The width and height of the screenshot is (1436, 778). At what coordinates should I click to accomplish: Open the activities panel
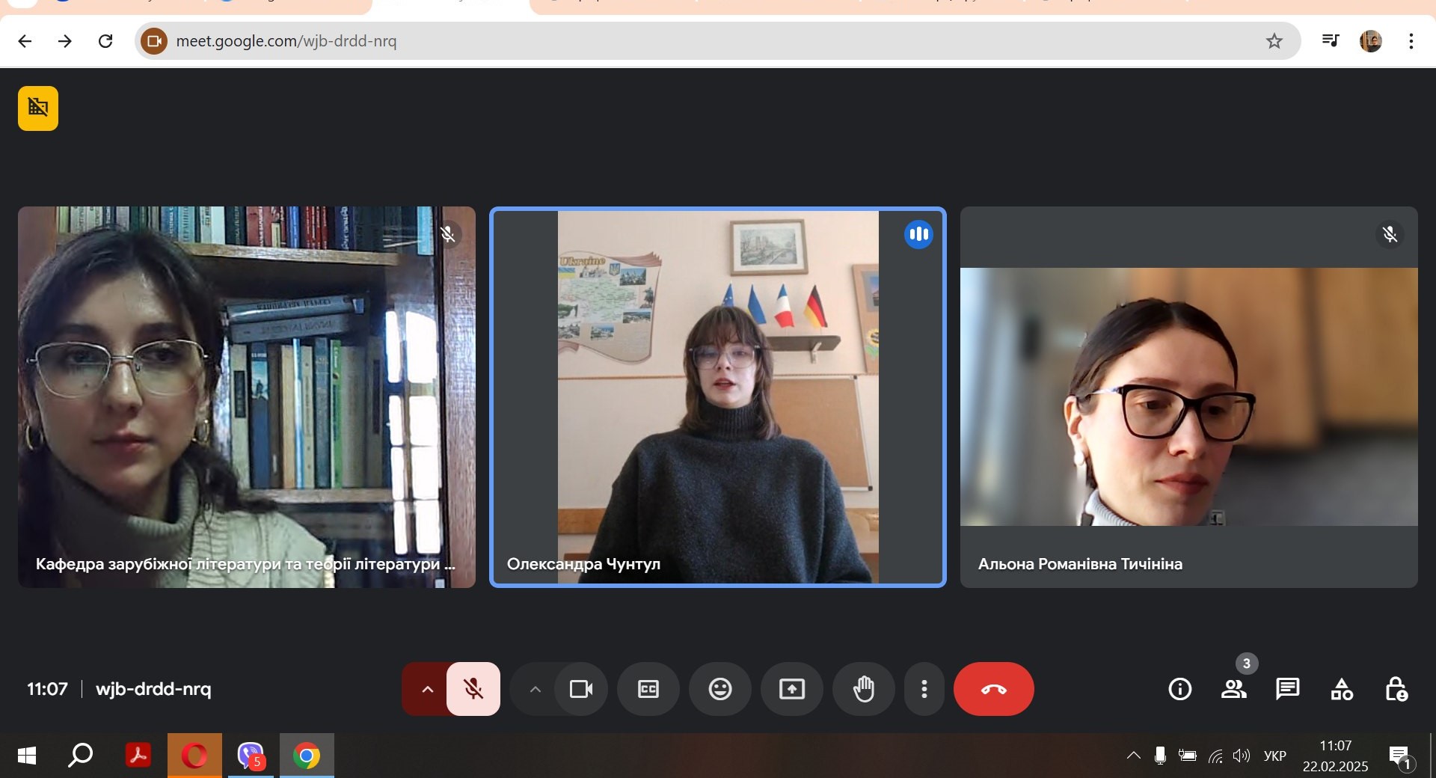point(1342,689)
